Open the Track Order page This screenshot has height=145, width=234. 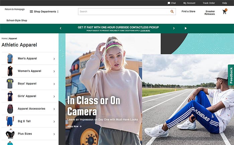[209, 3]
